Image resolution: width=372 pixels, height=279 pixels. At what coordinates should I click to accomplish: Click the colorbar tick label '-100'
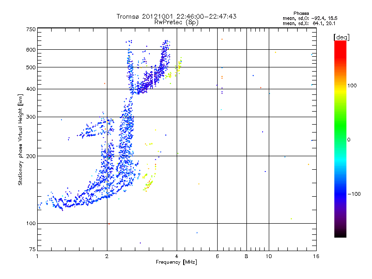pyautogui.click(x=354, y=194)
